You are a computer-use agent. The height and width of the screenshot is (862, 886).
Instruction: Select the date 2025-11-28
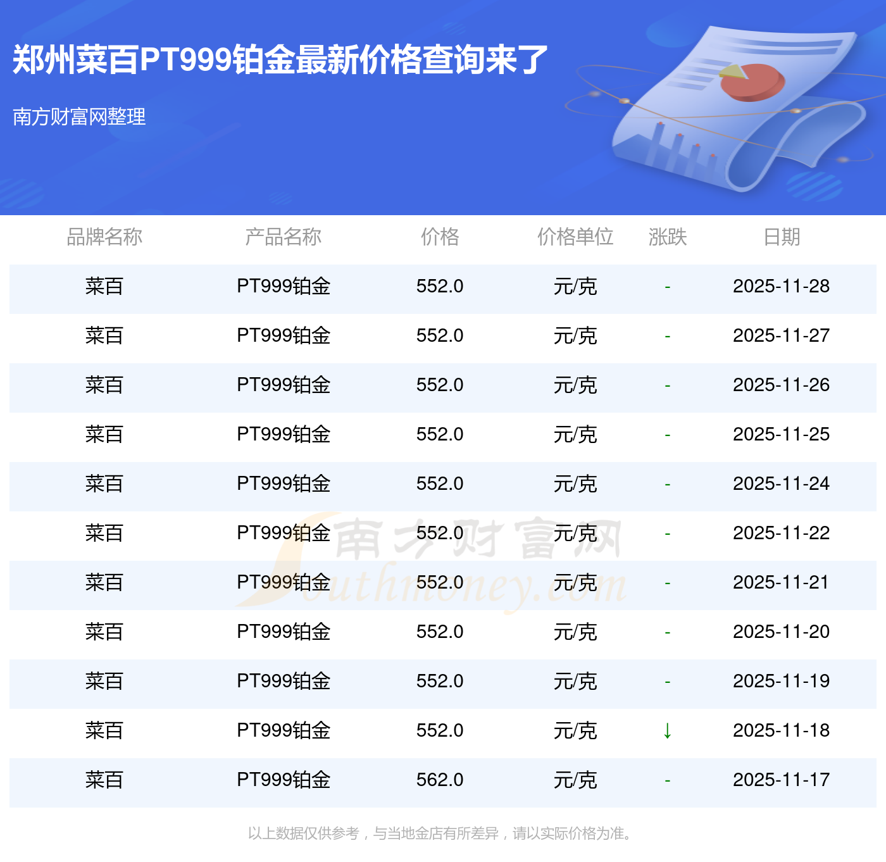(x=782, y=286)
